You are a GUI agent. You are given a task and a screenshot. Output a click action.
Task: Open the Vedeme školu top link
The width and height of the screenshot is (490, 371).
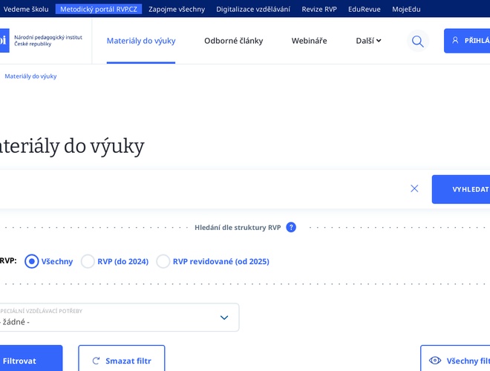pos(26,9)
